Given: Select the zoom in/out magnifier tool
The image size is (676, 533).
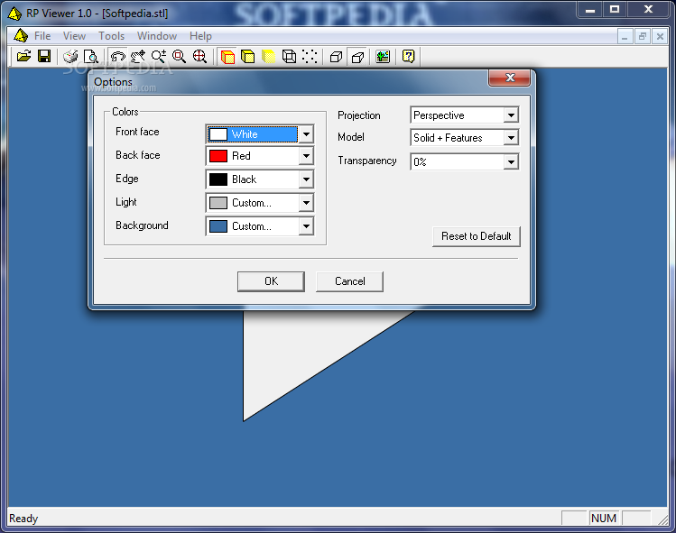Looking at the screenshot, I should pos(159,56).
